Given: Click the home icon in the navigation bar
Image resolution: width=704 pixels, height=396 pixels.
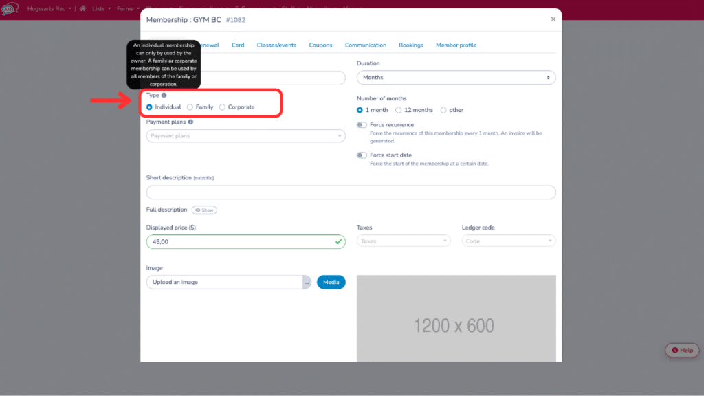Looking at the screenshot, I should pos(82,8).
